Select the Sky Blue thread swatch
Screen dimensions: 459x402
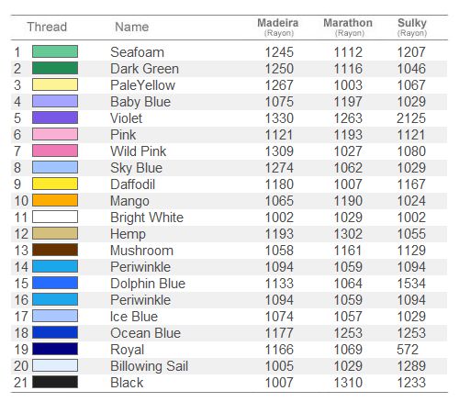click(55, 167)
